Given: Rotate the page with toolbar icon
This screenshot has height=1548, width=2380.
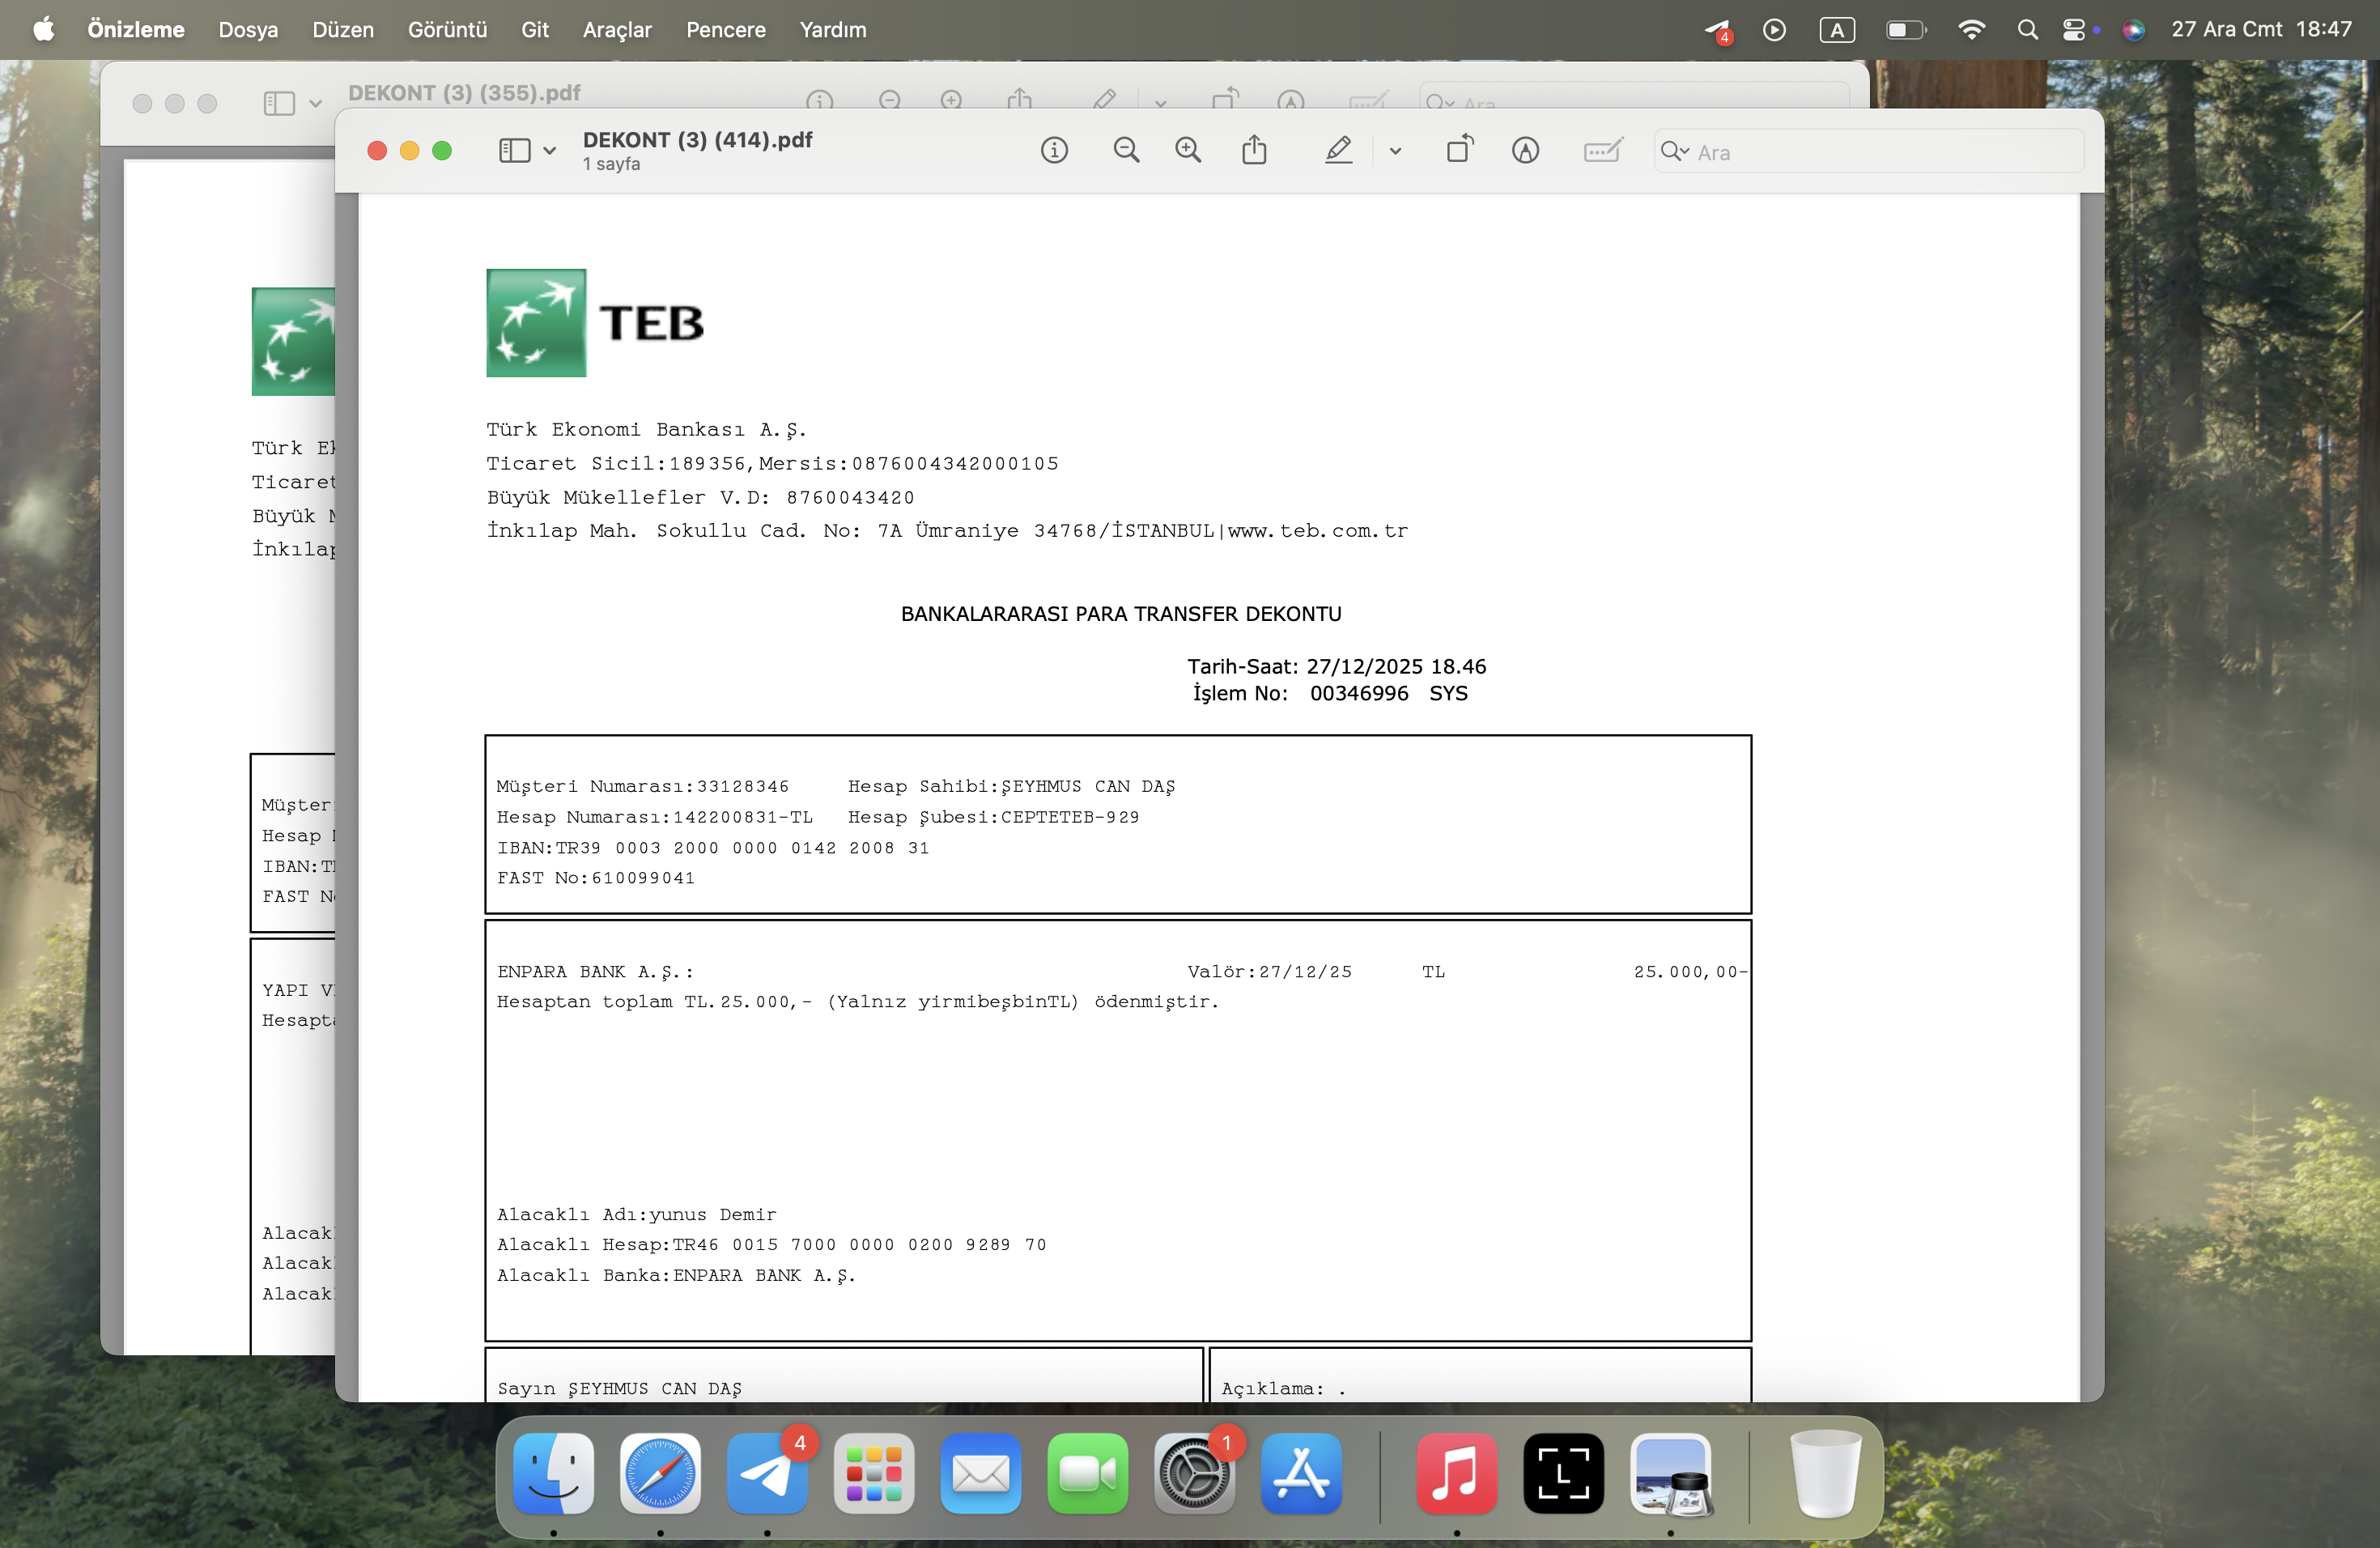Looking at the screenshot, I should click(1460, 150).
